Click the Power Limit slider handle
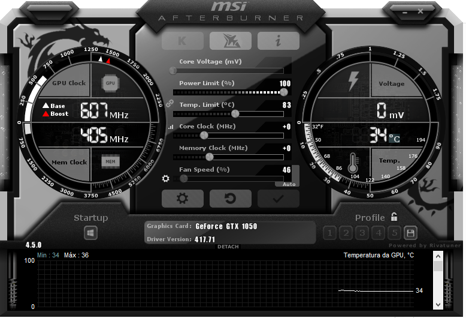 (284, 92)
